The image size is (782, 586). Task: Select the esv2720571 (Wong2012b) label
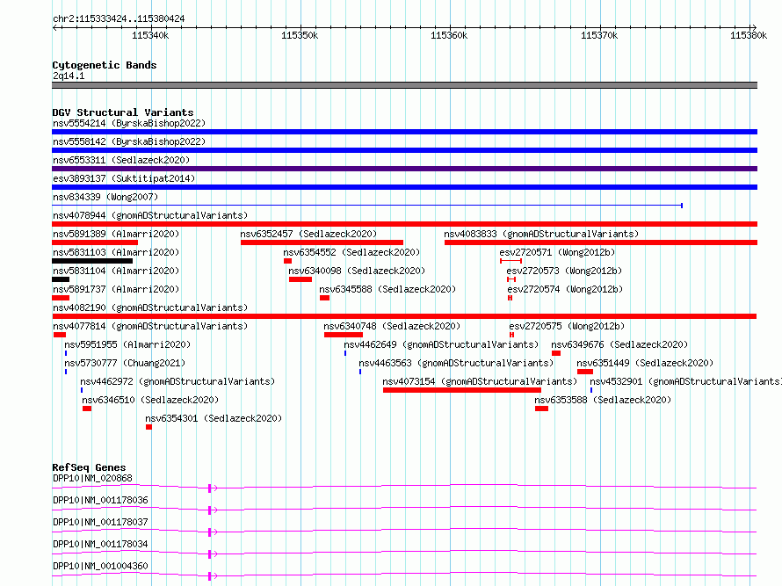(557, 252)
